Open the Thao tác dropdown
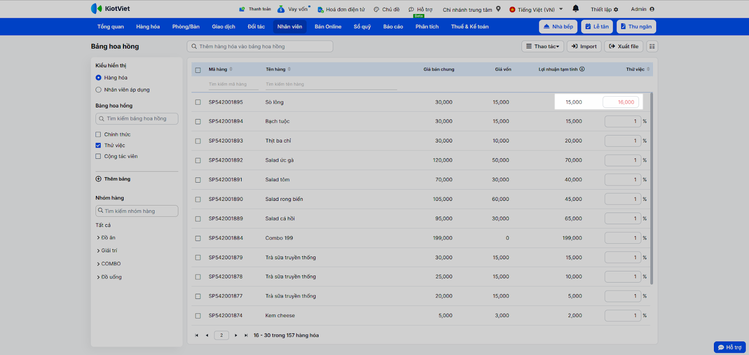Screen dimensions: 749x355 point(543,46)
